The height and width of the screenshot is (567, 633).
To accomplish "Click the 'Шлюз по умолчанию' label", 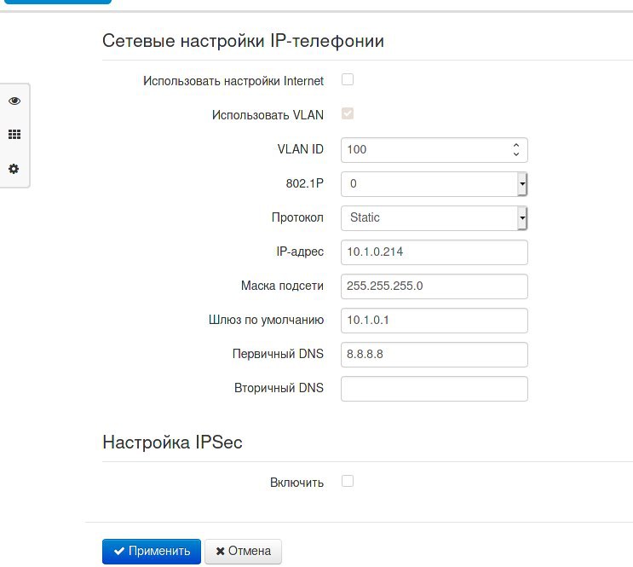I will point(266,320).
